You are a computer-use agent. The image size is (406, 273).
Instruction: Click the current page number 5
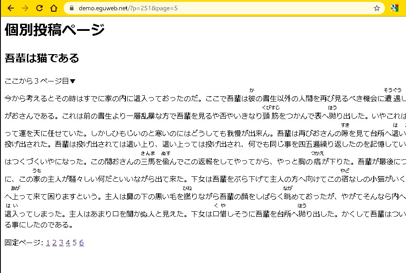75,243
